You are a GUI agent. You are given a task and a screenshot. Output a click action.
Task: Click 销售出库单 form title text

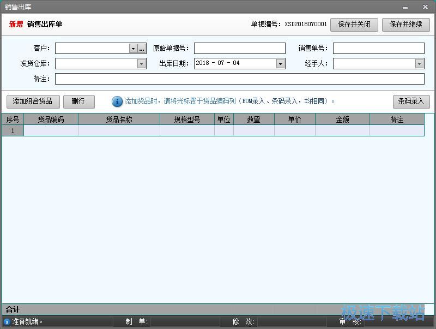point(45,24)
